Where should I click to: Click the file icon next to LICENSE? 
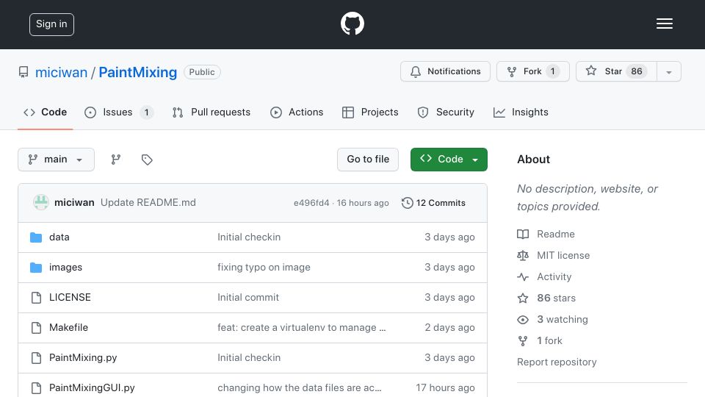click(36, 298)
